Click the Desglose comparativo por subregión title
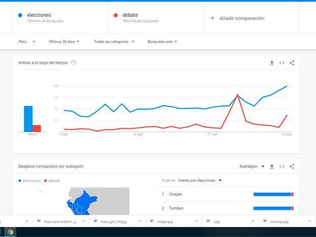The image size is (316, 237). [51, 166]
